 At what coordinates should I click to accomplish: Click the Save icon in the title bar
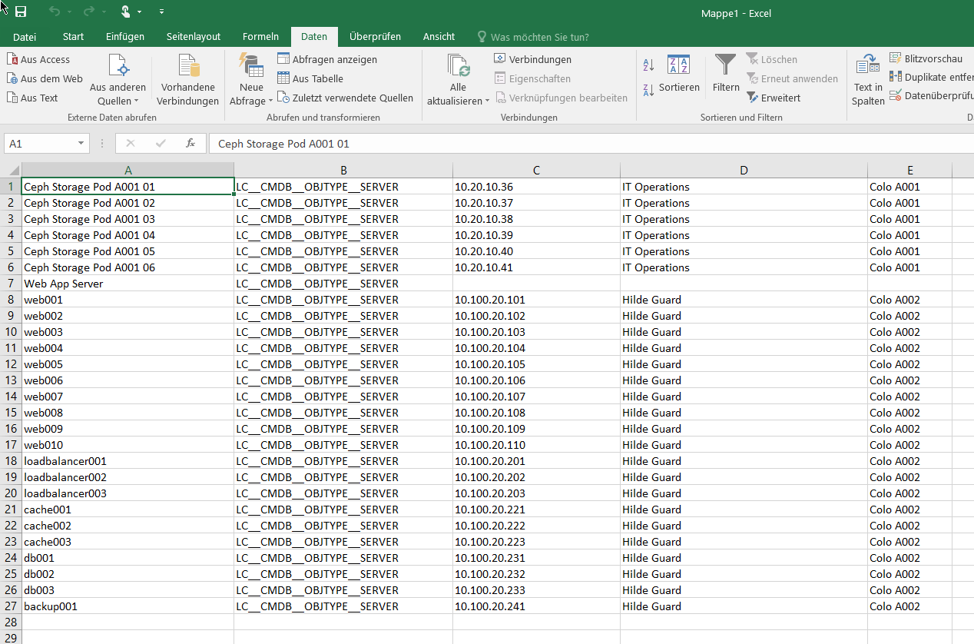point(21,12)
